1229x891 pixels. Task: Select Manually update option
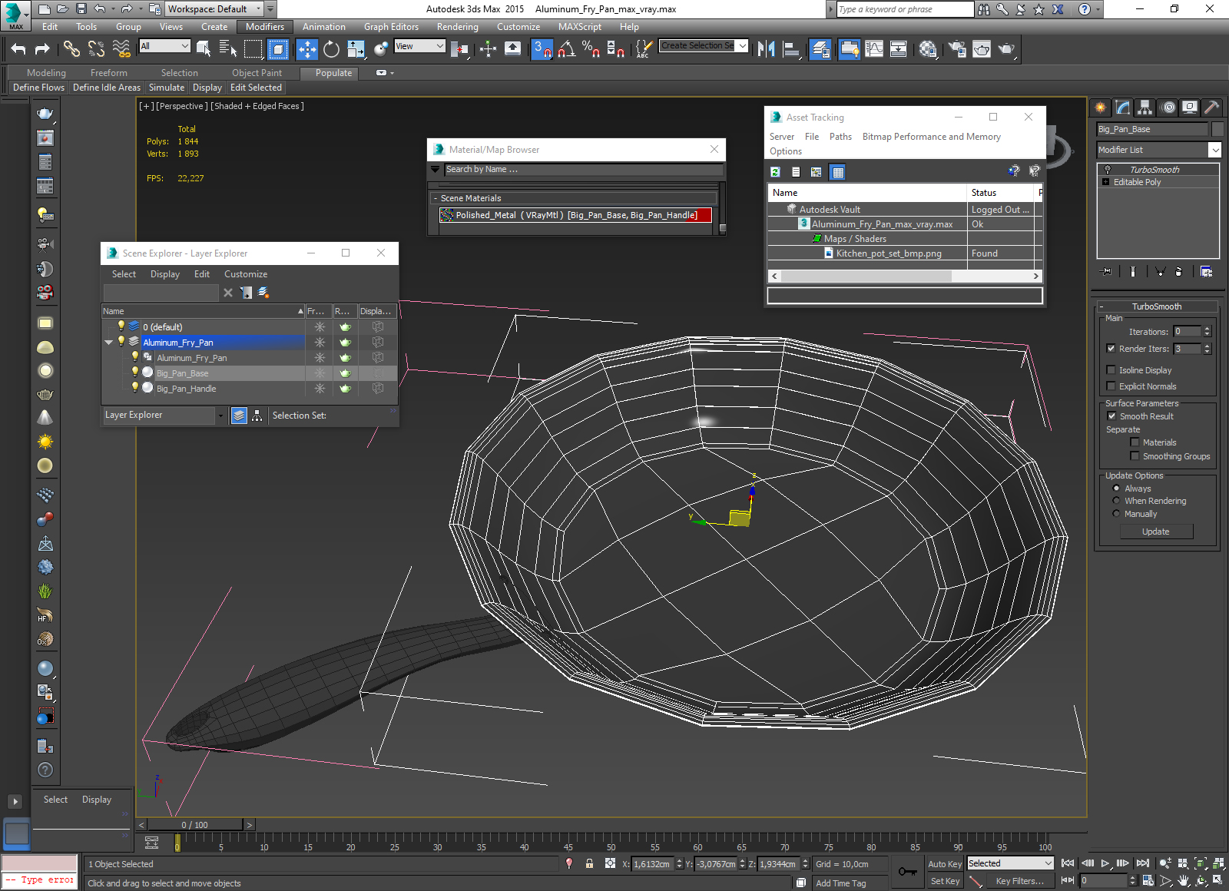pos(1116,513)
